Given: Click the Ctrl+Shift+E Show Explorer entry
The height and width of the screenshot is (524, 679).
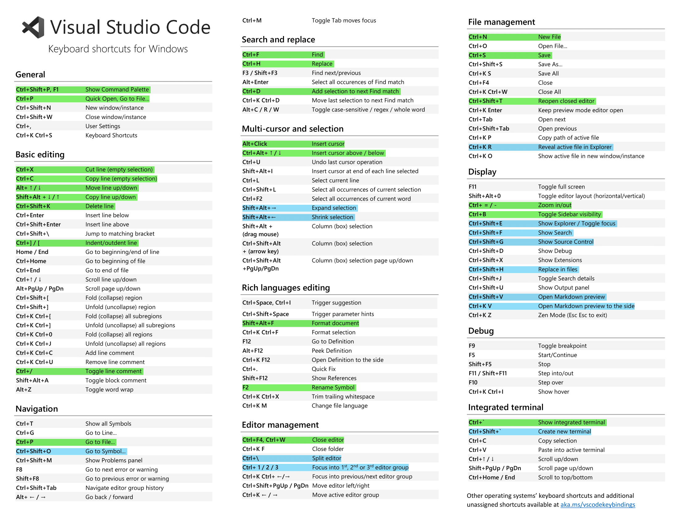Looking at the screenshot, I should (543, 223).
